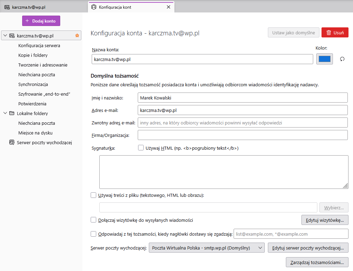Select Tworzenie i adresowanie in sidebar
353x271 pixels.
click(43, 65)
